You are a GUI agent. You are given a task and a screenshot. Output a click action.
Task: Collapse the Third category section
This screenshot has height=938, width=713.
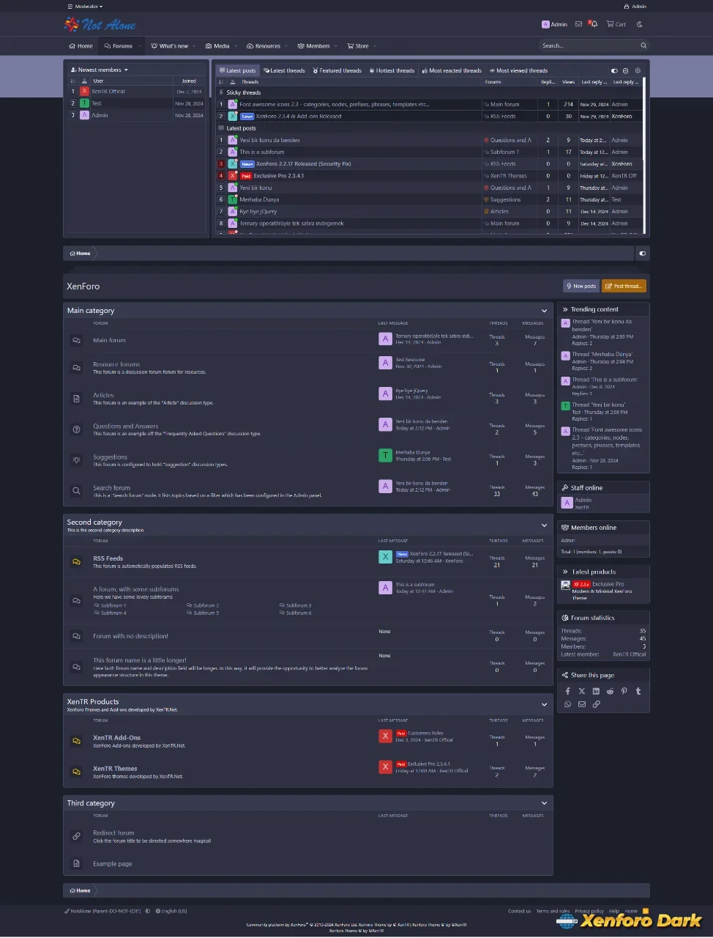[x=544, y=803]
